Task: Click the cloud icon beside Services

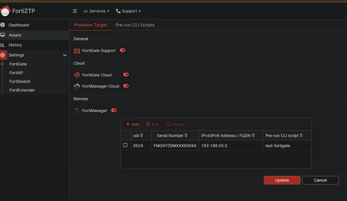Action: pyautogui.click(x=85, y=11)
